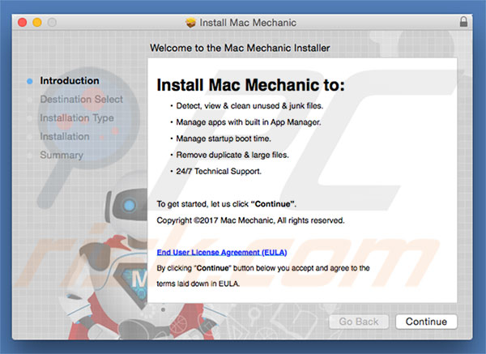
Task: Click the 'Install Mac Mechanic to:' headline
Action: click(x=250, y=85)
